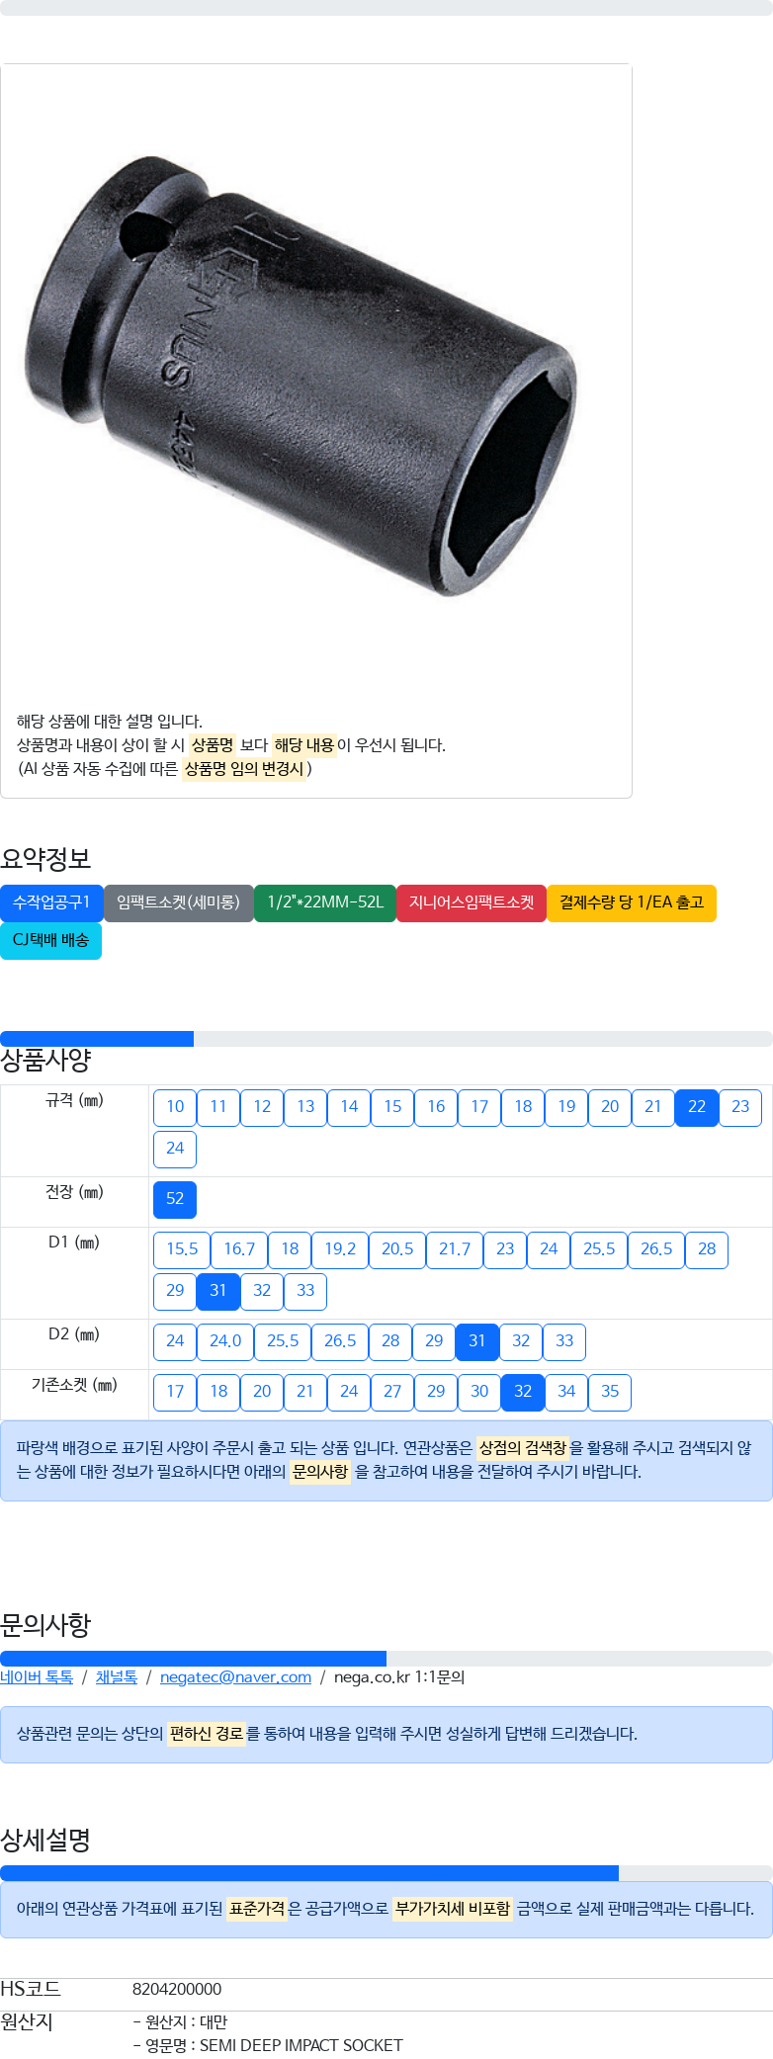Viewport: 773px width, 2059px height.
Task: Open the 1/2"*22MM-52L green tag
Action: click(325, 902)
